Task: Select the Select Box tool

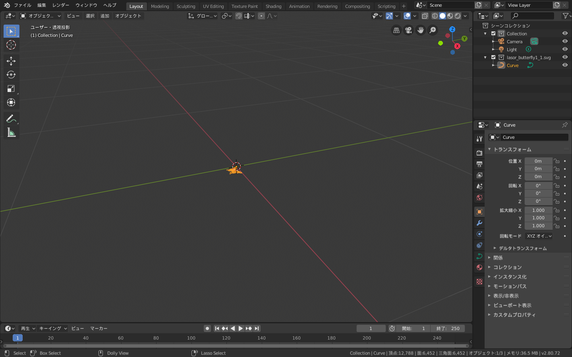Action: (x=11, y=31)
